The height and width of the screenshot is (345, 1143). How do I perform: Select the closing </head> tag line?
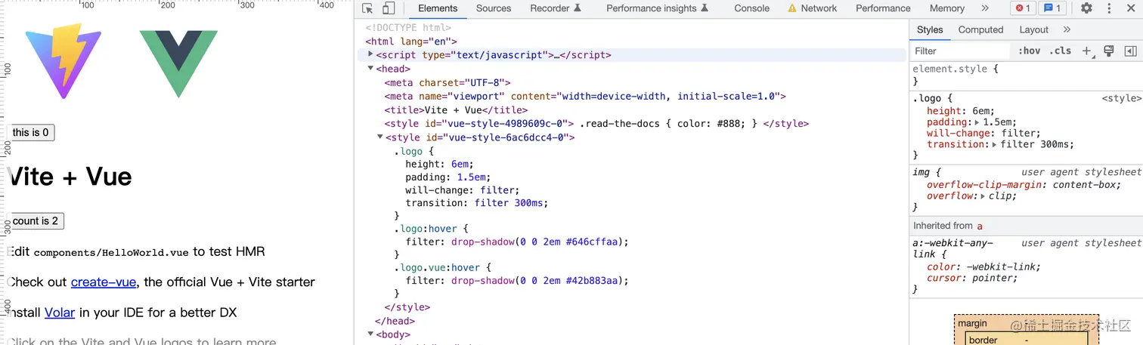[x=395, y=321]
